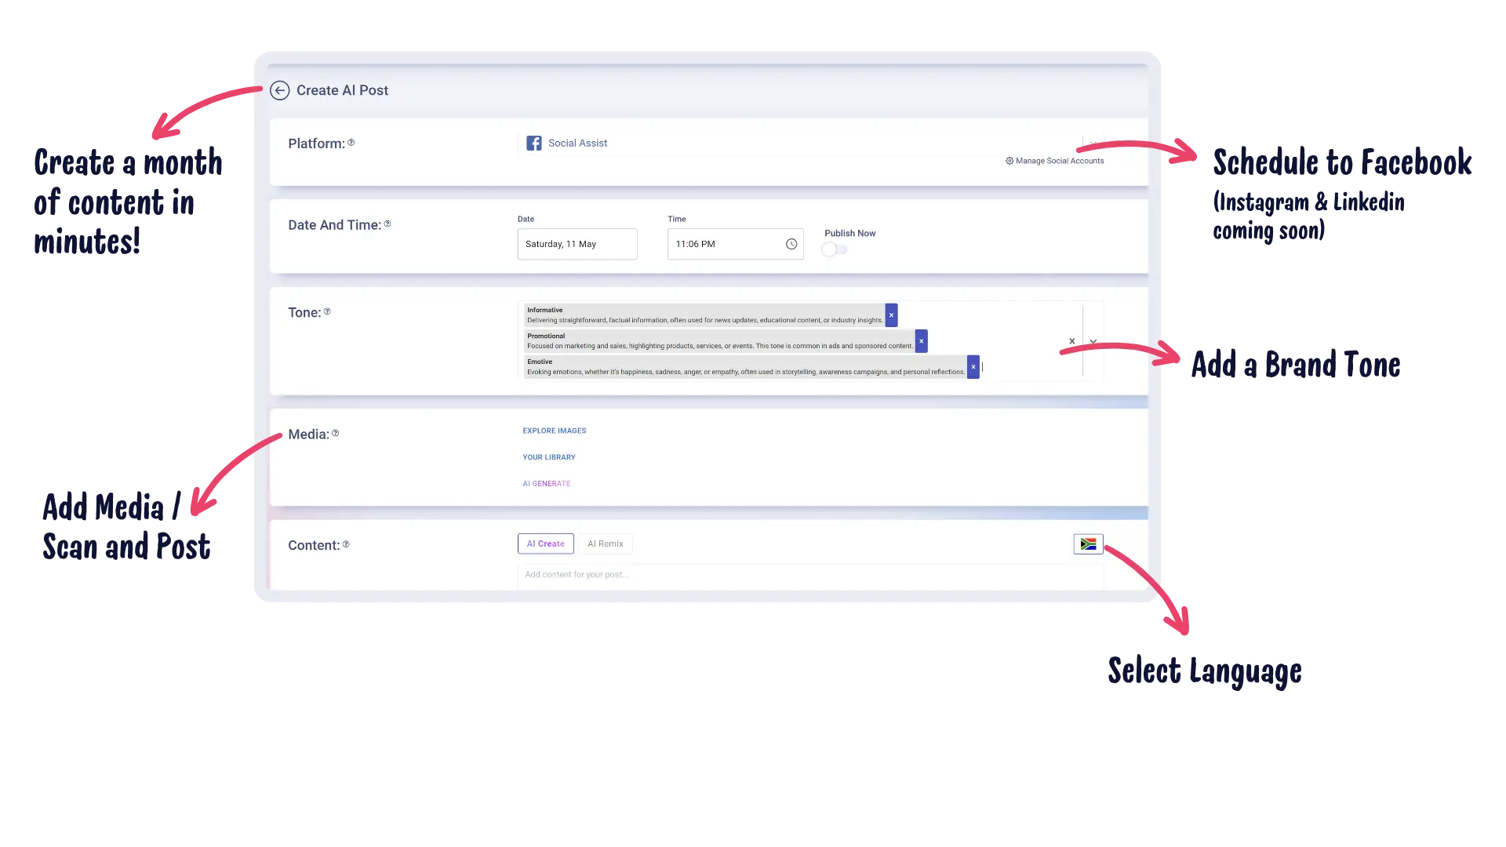Remove the Promotional tone tag
Screen dimensions: 1506x847
922,341
